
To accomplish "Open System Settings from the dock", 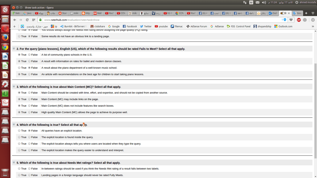I will [x=5, y=84].
